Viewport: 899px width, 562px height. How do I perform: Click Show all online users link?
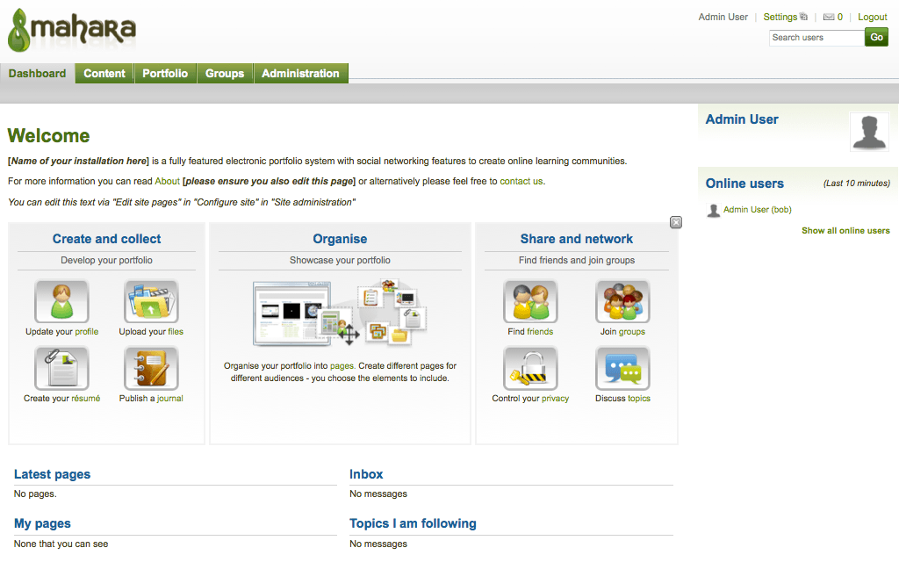tap(845, 231)
